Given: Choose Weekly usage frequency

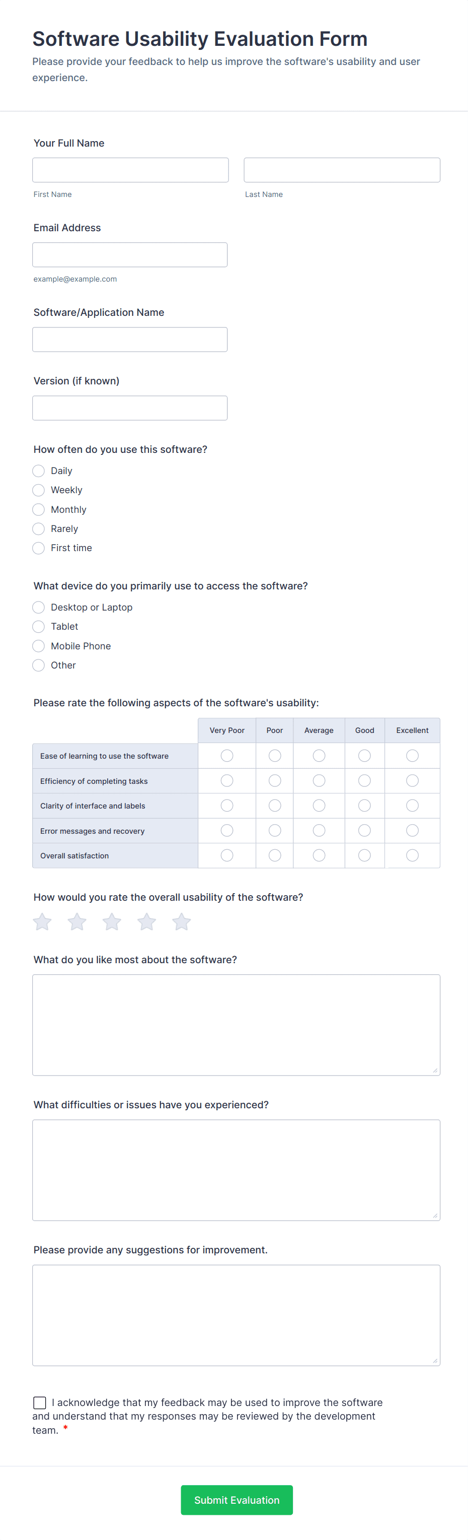Looking at the screenshot, I should coord(39,490).
